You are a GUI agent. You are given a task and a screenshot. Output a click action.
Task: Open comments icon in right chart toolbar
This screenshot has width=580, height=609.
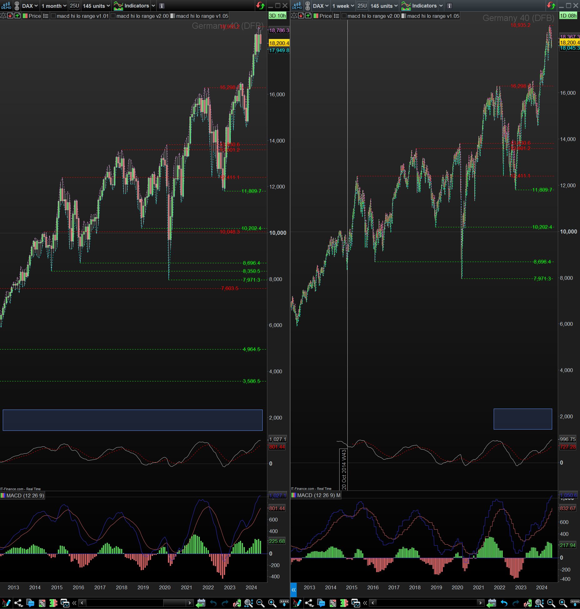(x=321, y=603)
